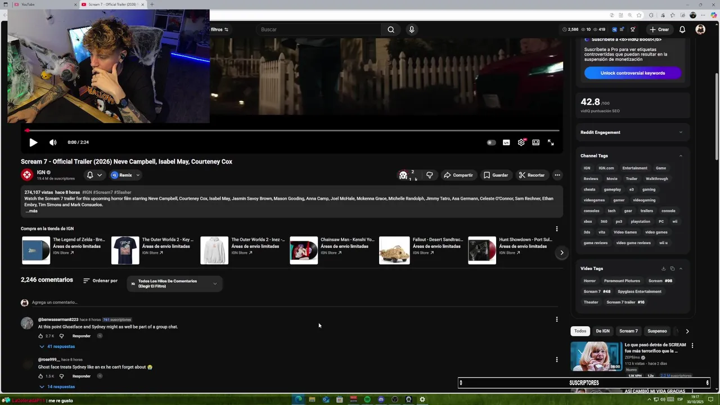
Task: Expand description with ...más
Action: pyautogui.click(x=31, y=211)
